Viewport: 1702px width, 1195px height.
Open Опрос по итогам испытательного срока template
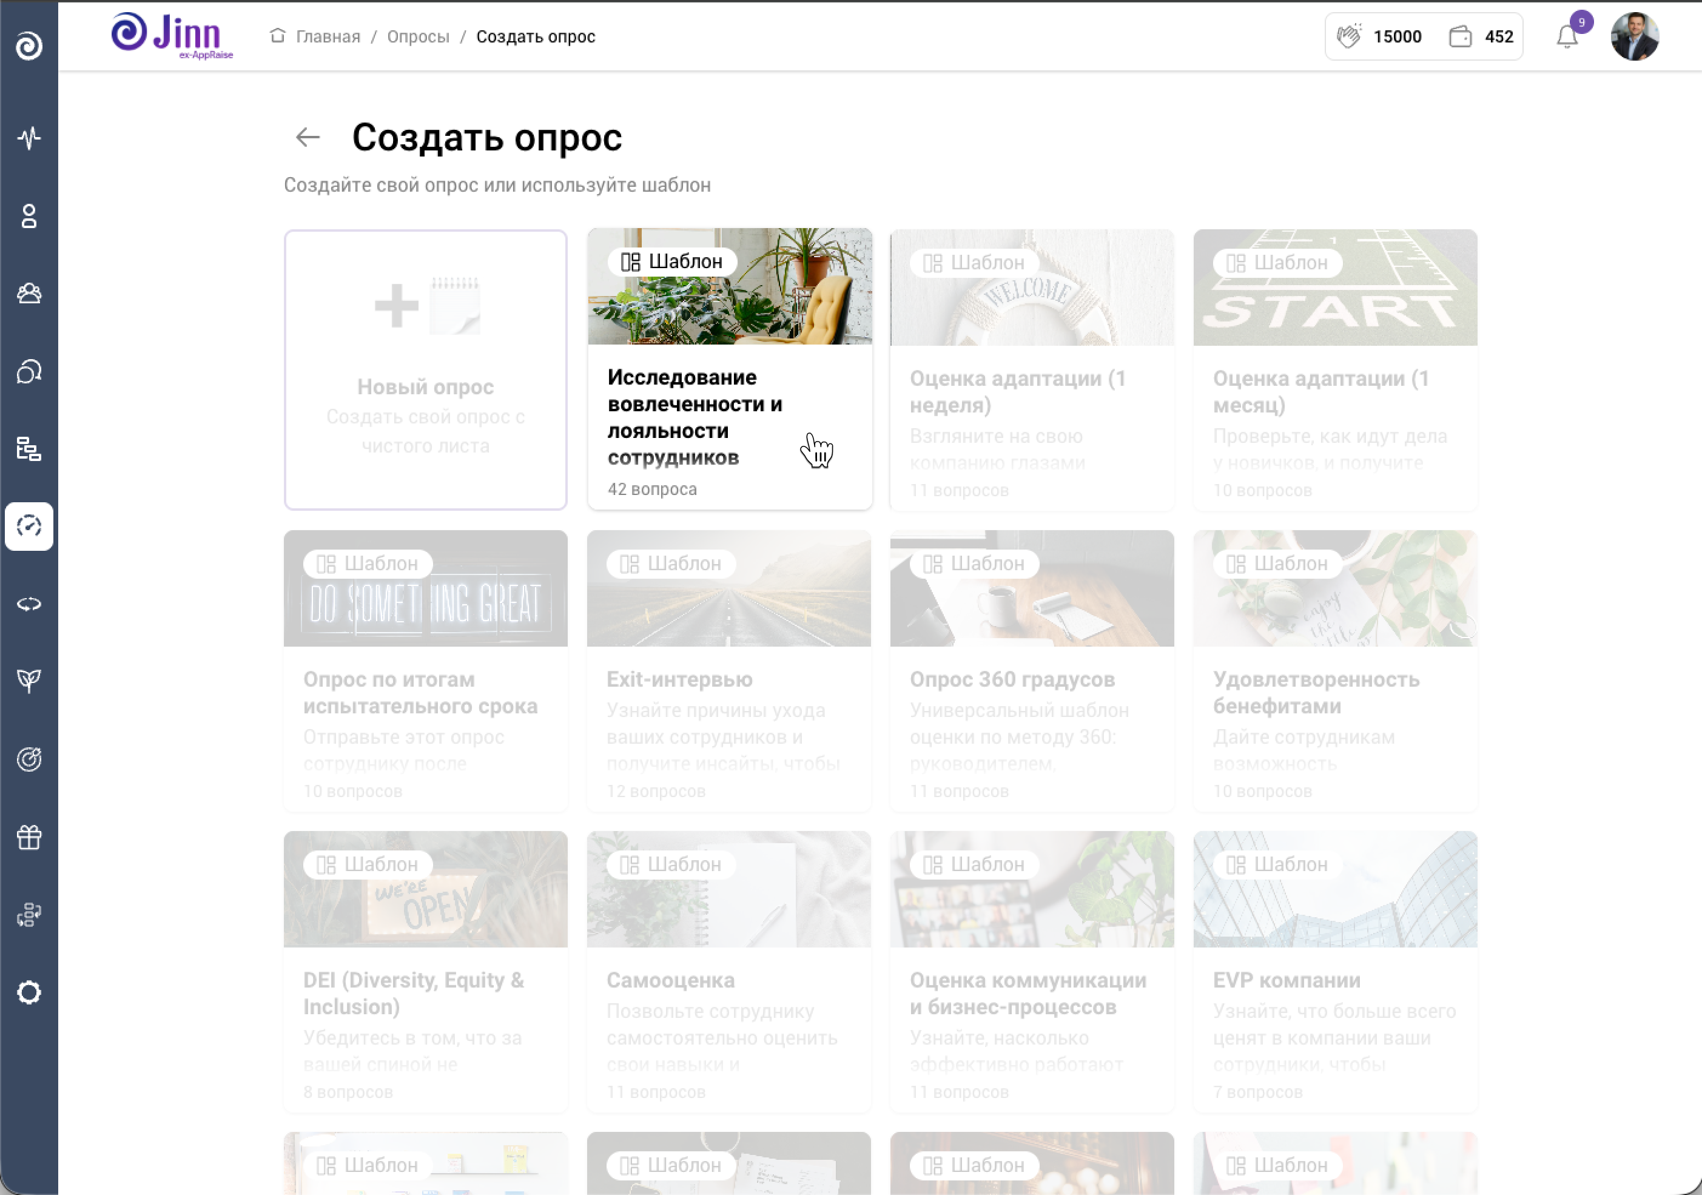[426, 670]
